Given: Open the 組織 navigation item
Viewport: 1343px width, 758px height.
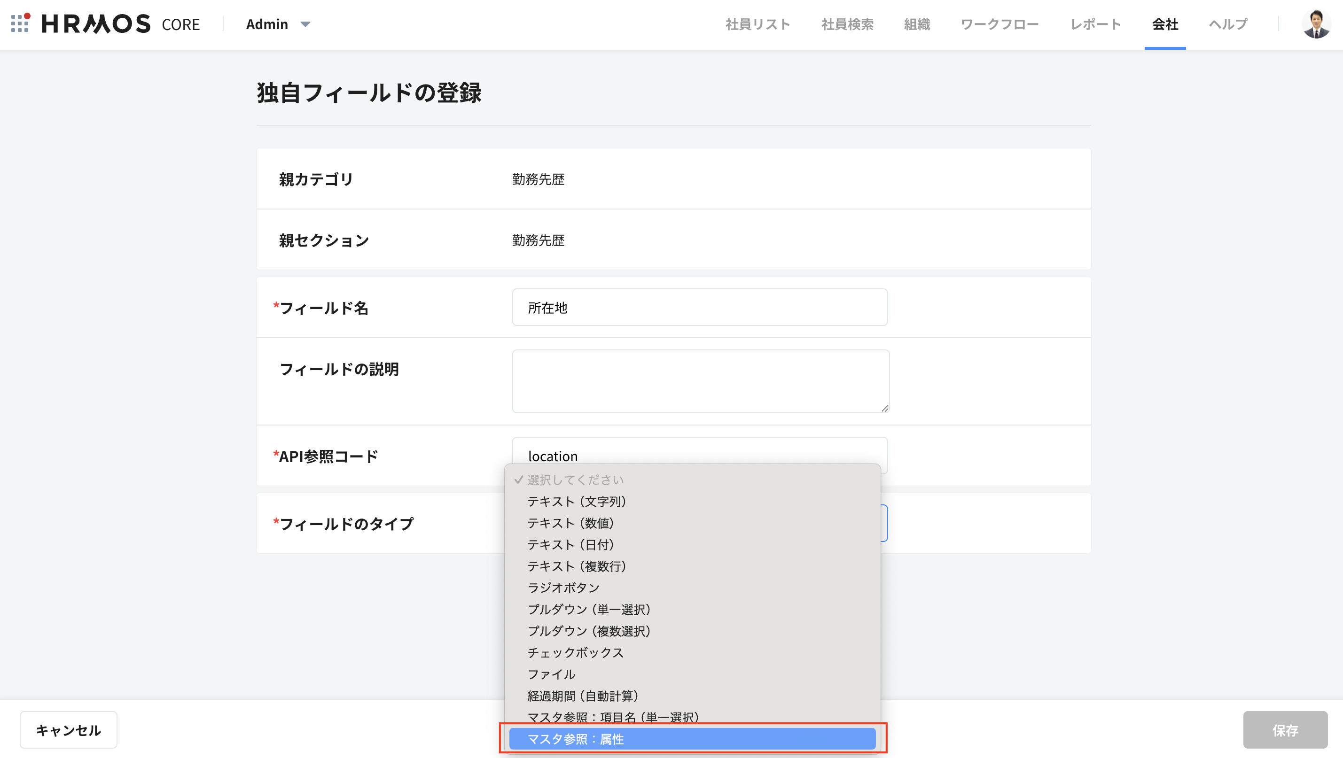Looking at the screenshot, I should pos(916,24).
